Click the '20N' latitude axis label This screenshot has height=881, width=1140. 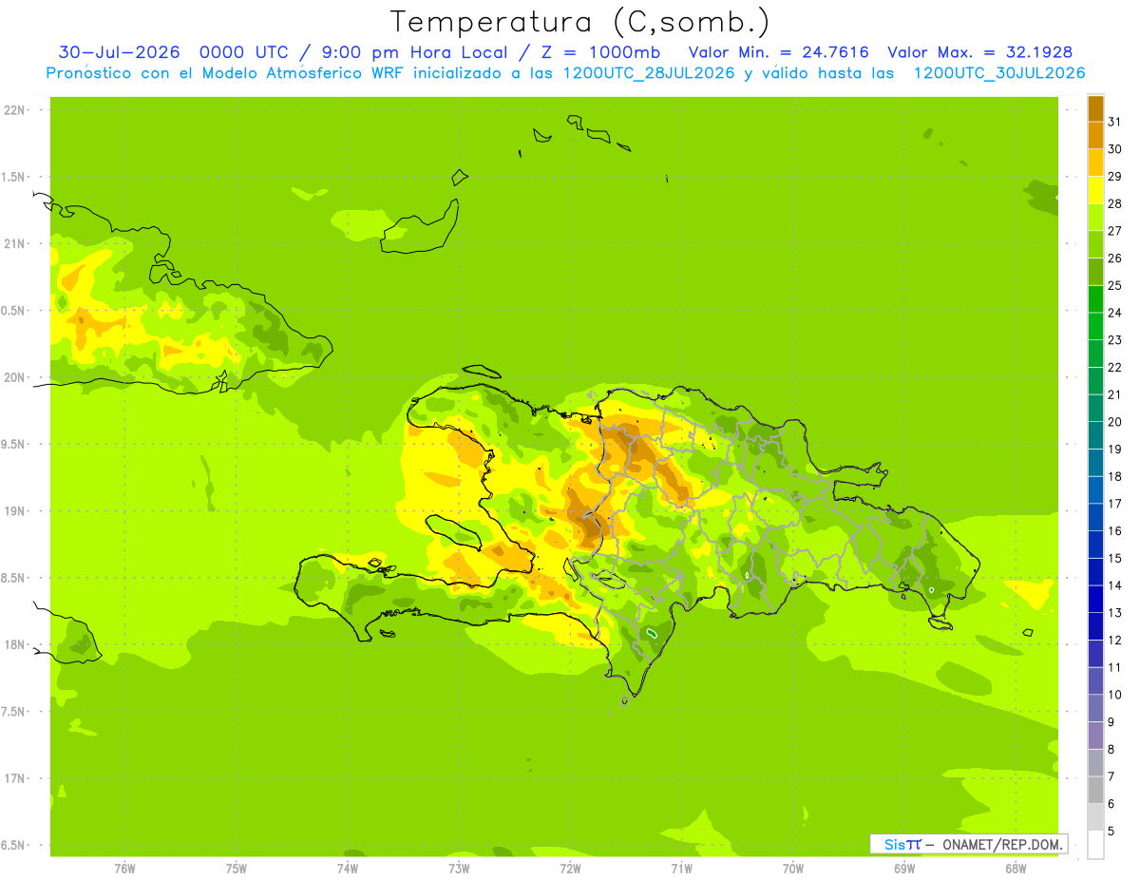click(15, 377)
